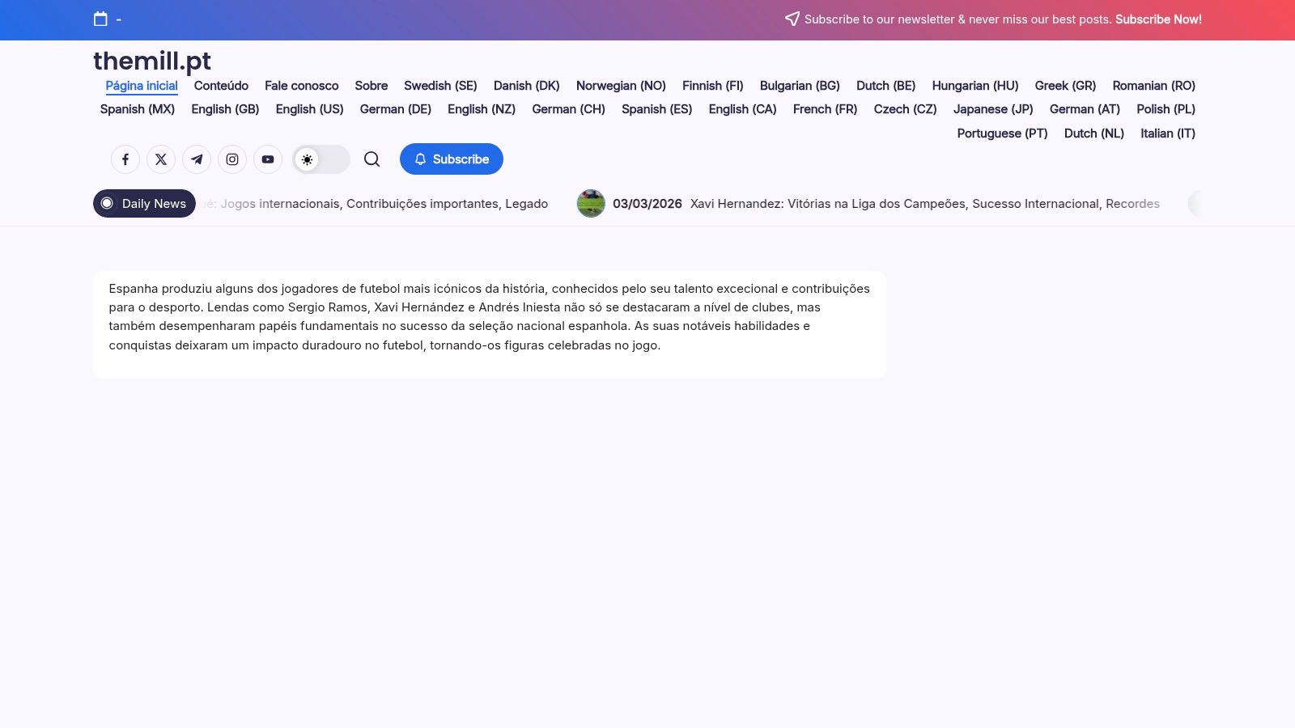The height and width of the screenshot is (728, 1295).
Task: Open the Instagram social icon
Action: point(232,159)
